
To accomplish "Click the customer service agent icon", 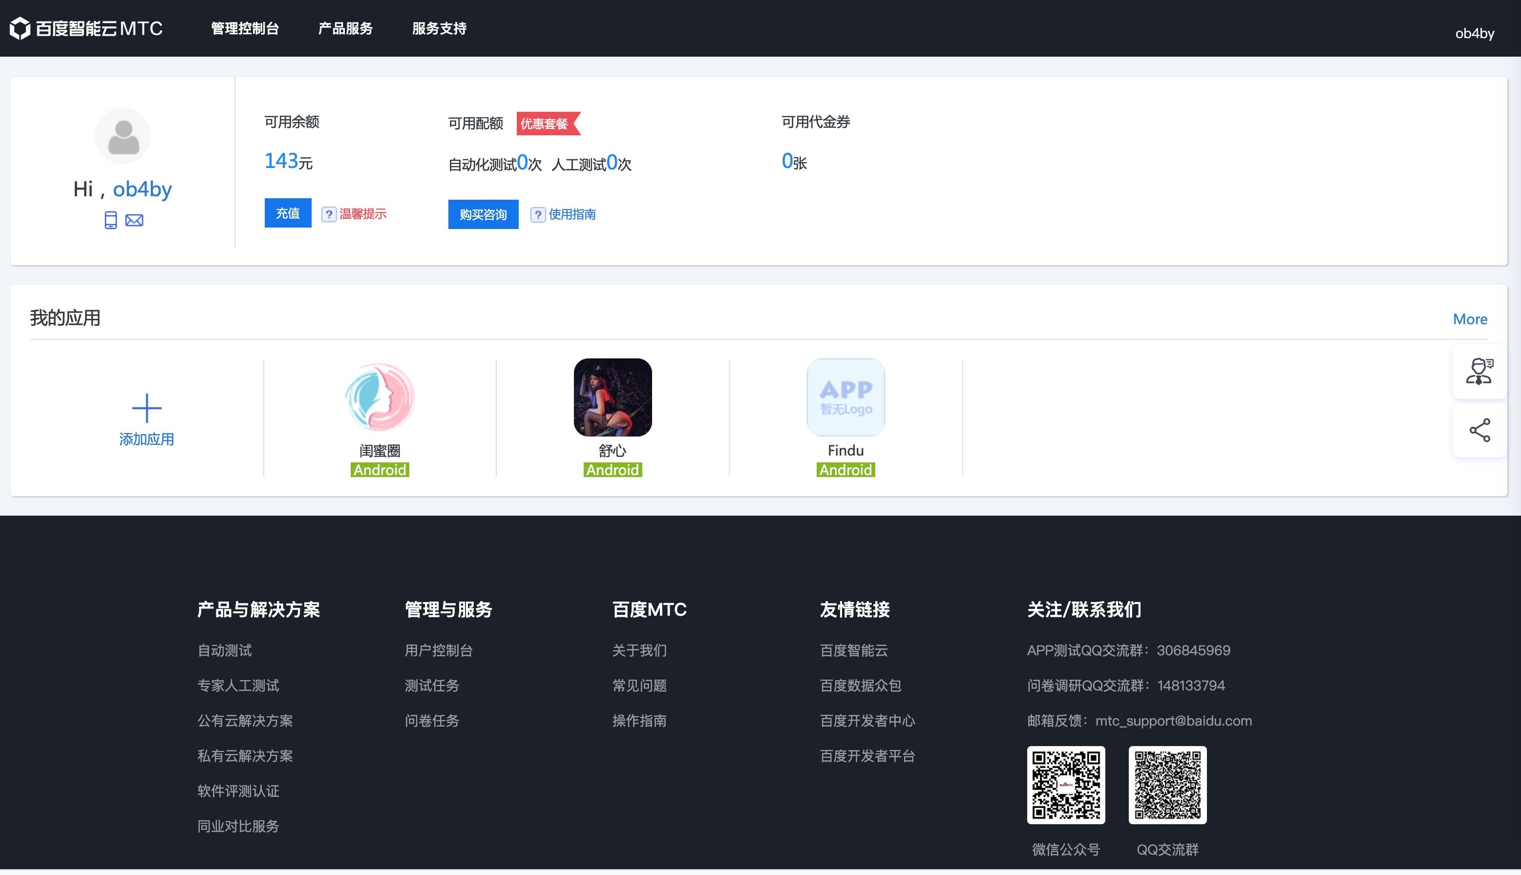I will [1479, 371].
